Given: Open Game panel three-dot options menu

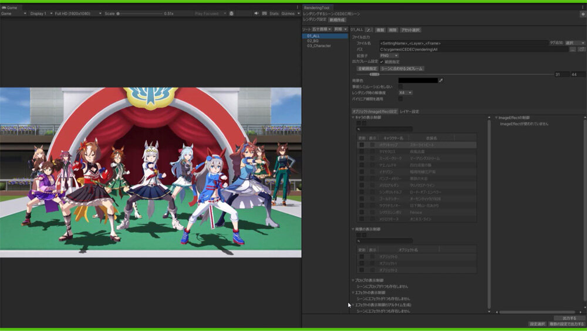Looking at the screenshot, I should coord(297,7).
